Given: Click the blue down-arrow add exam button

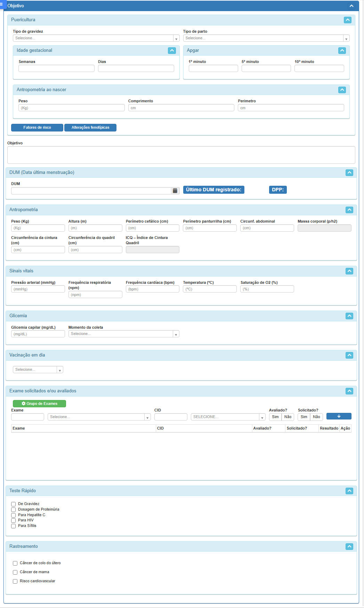Looking at the screenshot, I should tap(339, 416).
